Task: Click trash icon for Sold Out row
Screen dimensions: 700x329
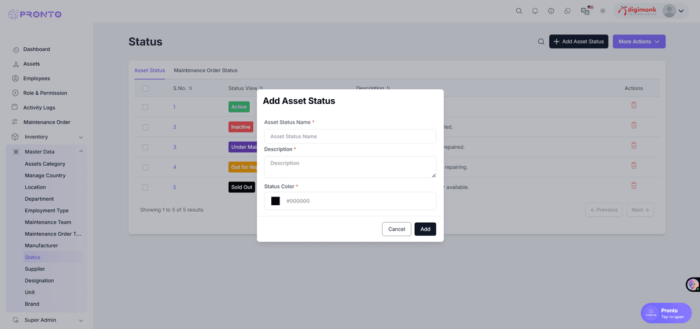Action: tap(633, 185)
